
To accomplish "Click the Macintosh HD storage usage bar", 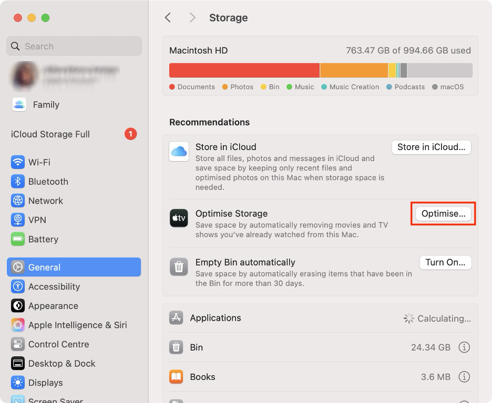I will [320, 69].
